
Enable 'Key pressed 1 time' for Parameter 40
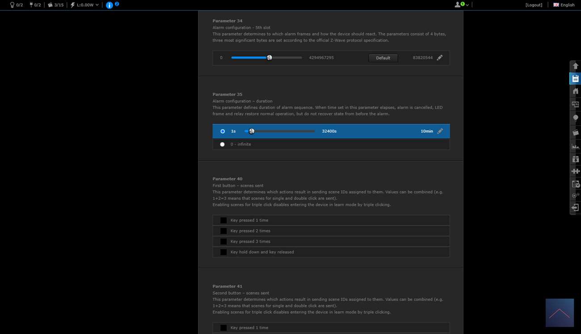tap(223, 220)
